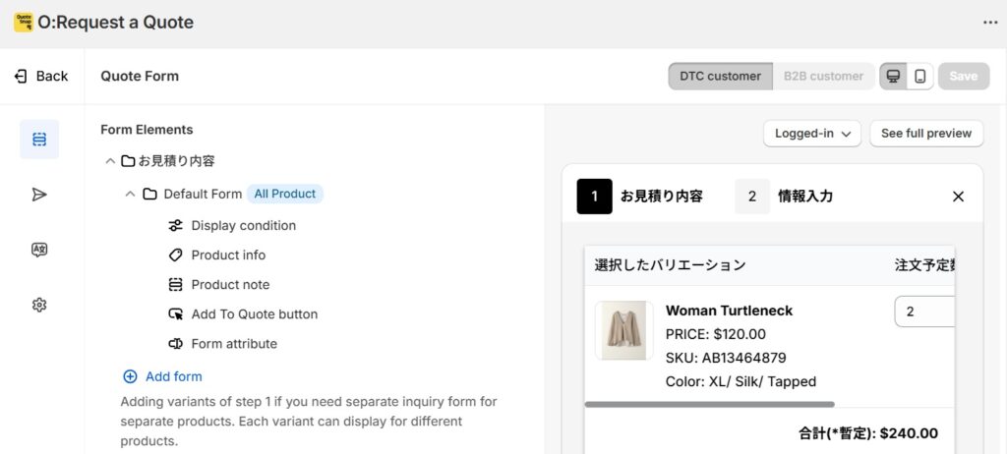Image resolution: width=1007 pixels, height=454 pixels.
Task: Open the send/submission settings sidebar icon
Action: click(39, 195)
